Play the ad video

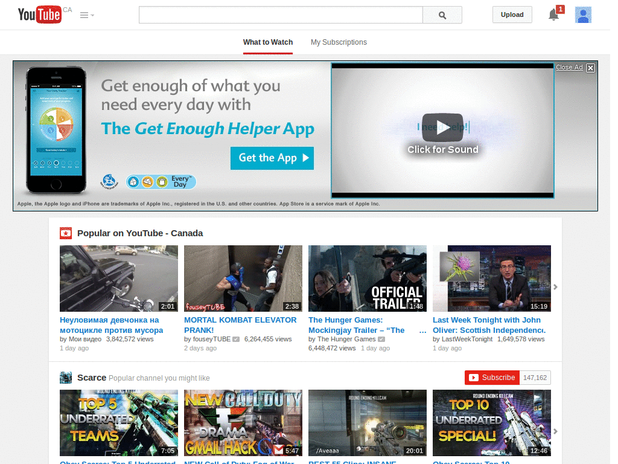pos(442,127)
